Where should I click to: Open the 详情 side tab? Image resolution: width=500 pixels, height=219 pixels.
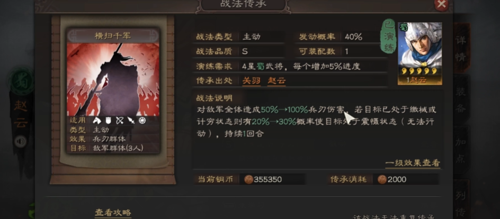pos(460,48)
